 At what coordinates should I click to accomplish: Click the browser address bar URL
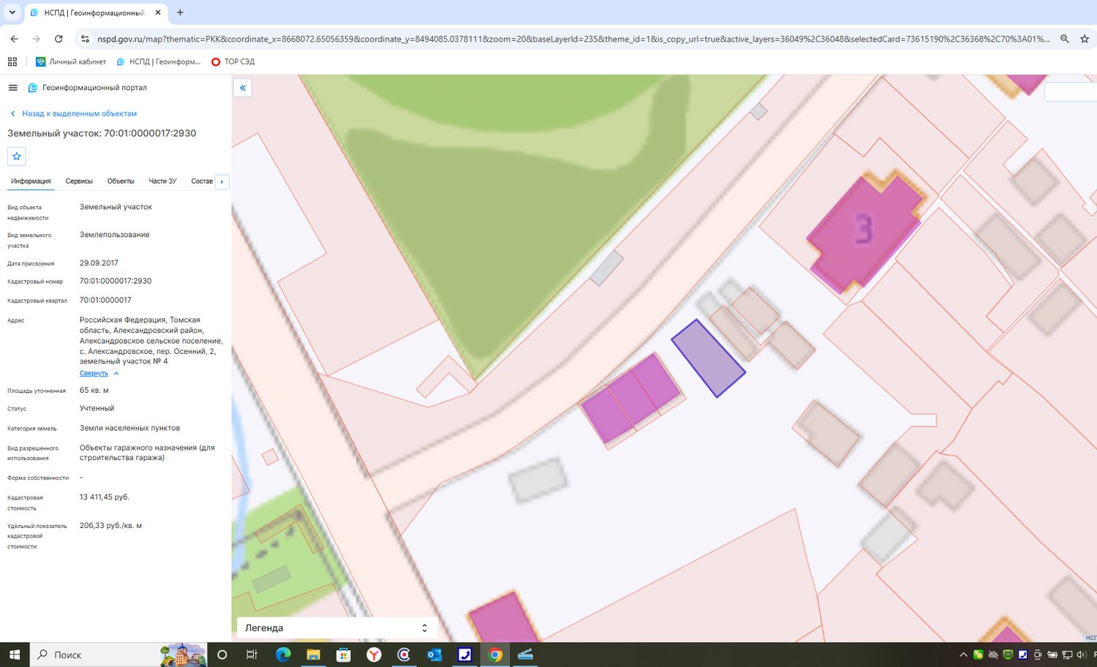(x=573, y=39)
